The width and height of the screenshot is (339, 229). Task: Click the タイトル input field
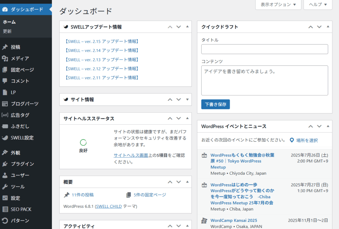point(265,49)
